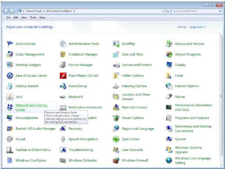
Task: Open the Windows Anytime Upgrade link
Action: pos(188,150)
